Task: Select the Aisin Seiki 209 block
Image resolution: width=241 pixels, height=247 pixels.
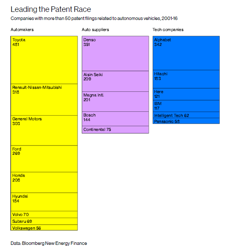Action: [x=115, y=81]
